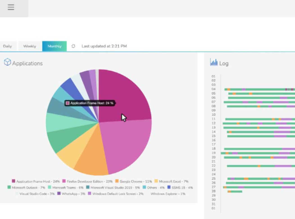The height and width of the screenshot is (219, 295).
Task: Toggle Microsoft Teams - 6% legend entry
Action: coord(66,187)
